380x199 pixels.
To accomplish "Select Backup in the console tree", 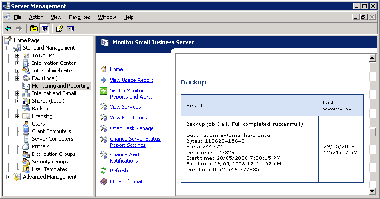I will click(x=40, y=109).
